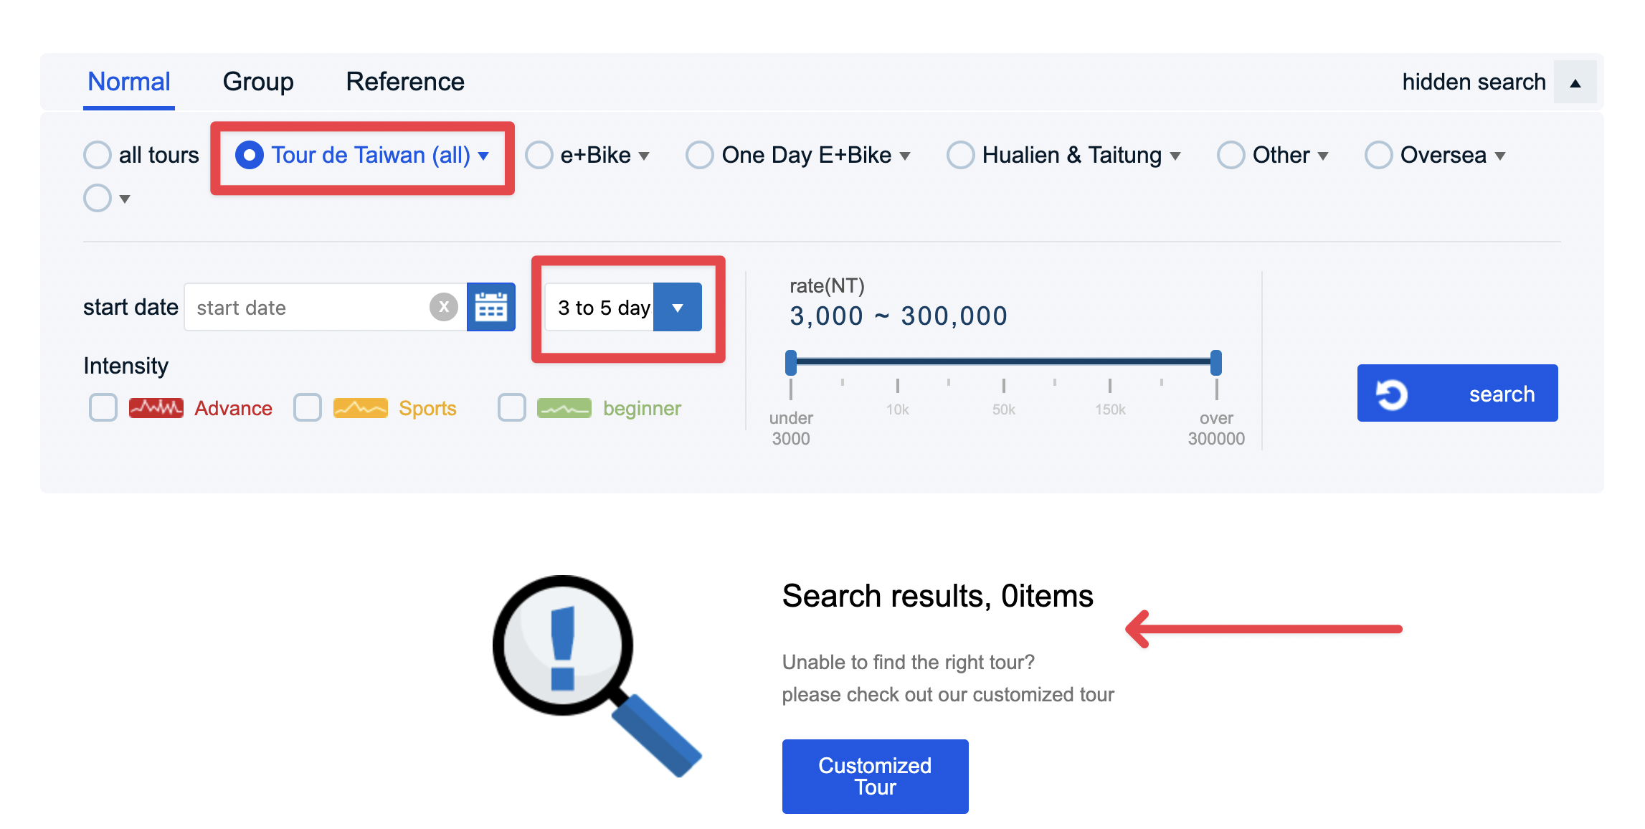Clear the start date using the x icon
This screenshot has height=829, width=1645.
point(445,307)
